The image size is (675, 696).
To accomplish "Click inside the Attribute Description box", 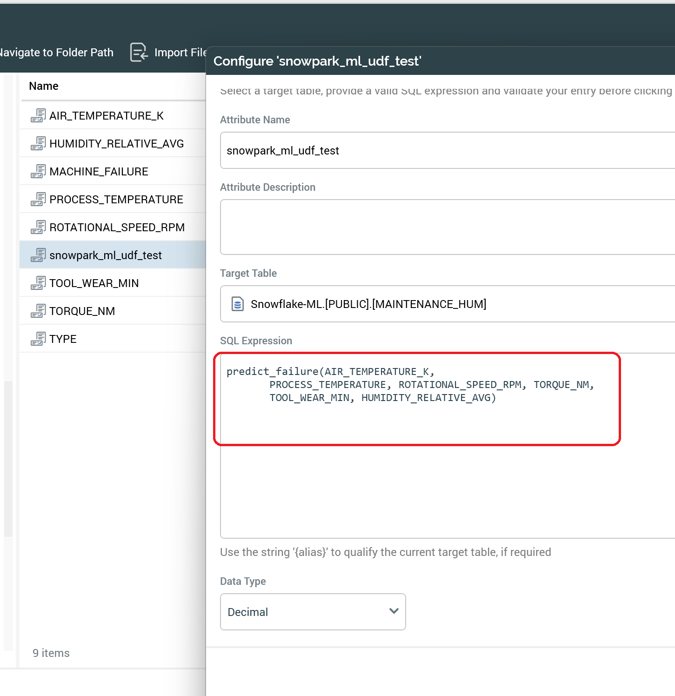I will tap(447, 227).
